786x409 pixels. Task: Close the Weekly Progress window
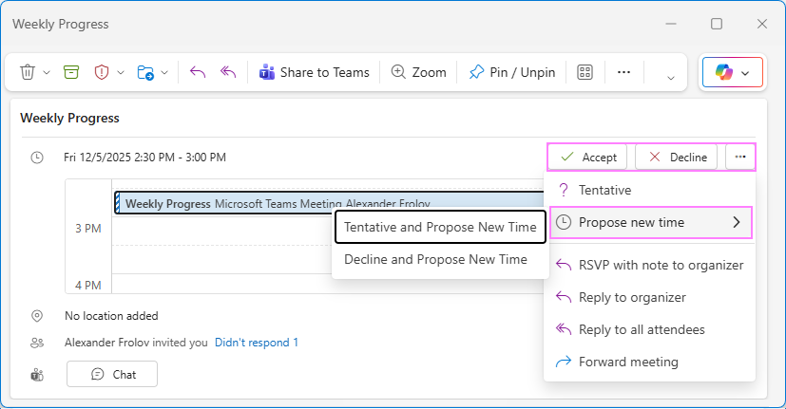tap(762, 24)
